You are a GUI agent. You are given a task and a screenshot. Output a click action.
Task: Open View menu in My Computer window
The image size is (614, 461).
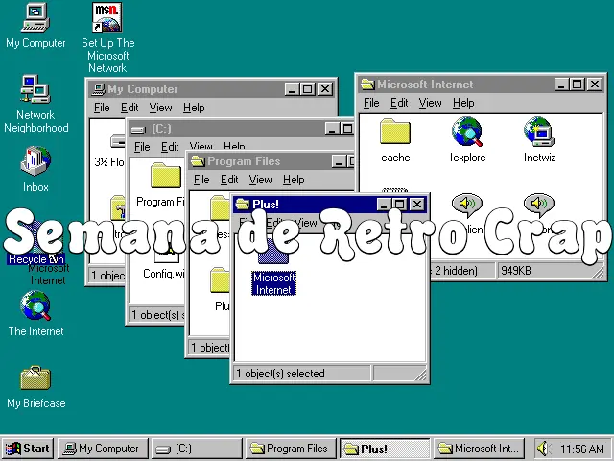(x=160, y=108)
